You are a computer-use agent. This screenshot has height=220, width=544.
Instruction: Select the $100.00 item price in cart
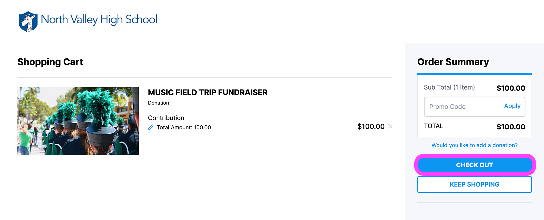point(371,126)
